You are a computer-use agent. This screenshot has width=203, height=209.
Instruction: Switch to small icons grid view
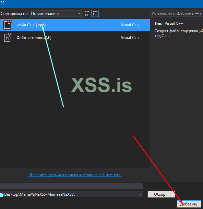point(87,13)
